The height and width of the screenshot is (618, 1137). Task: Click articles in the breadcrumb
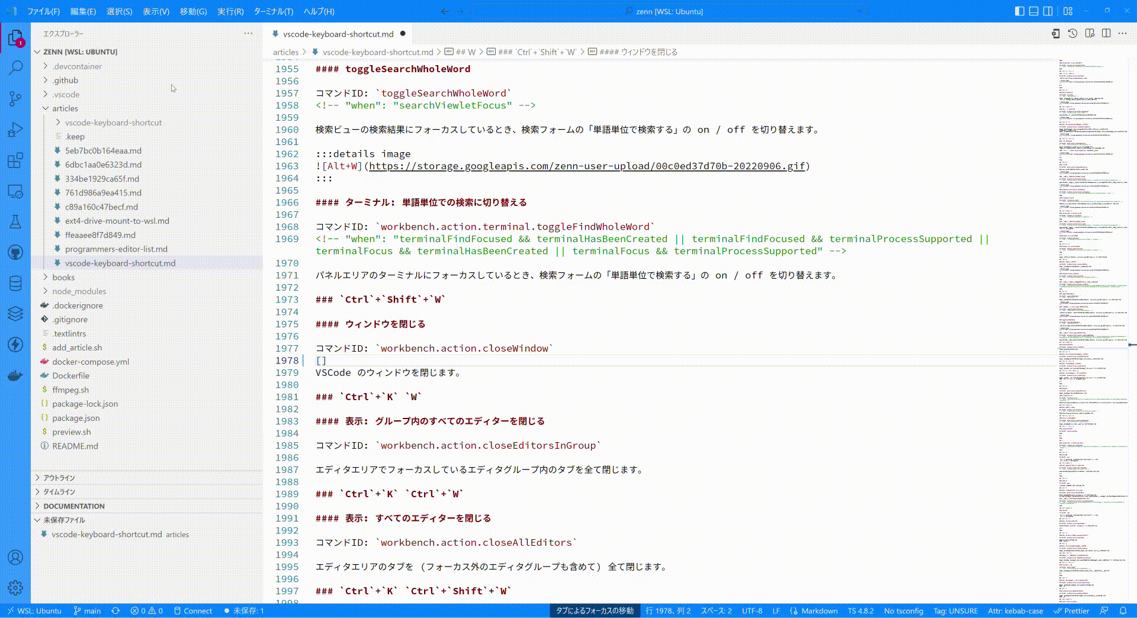click(x=285, y=52)
